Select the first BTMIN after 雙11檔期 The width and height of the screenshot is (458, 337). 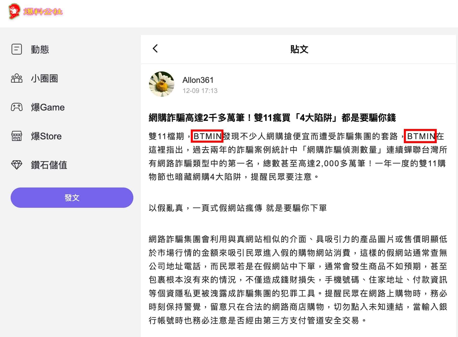tap(207, 136)
